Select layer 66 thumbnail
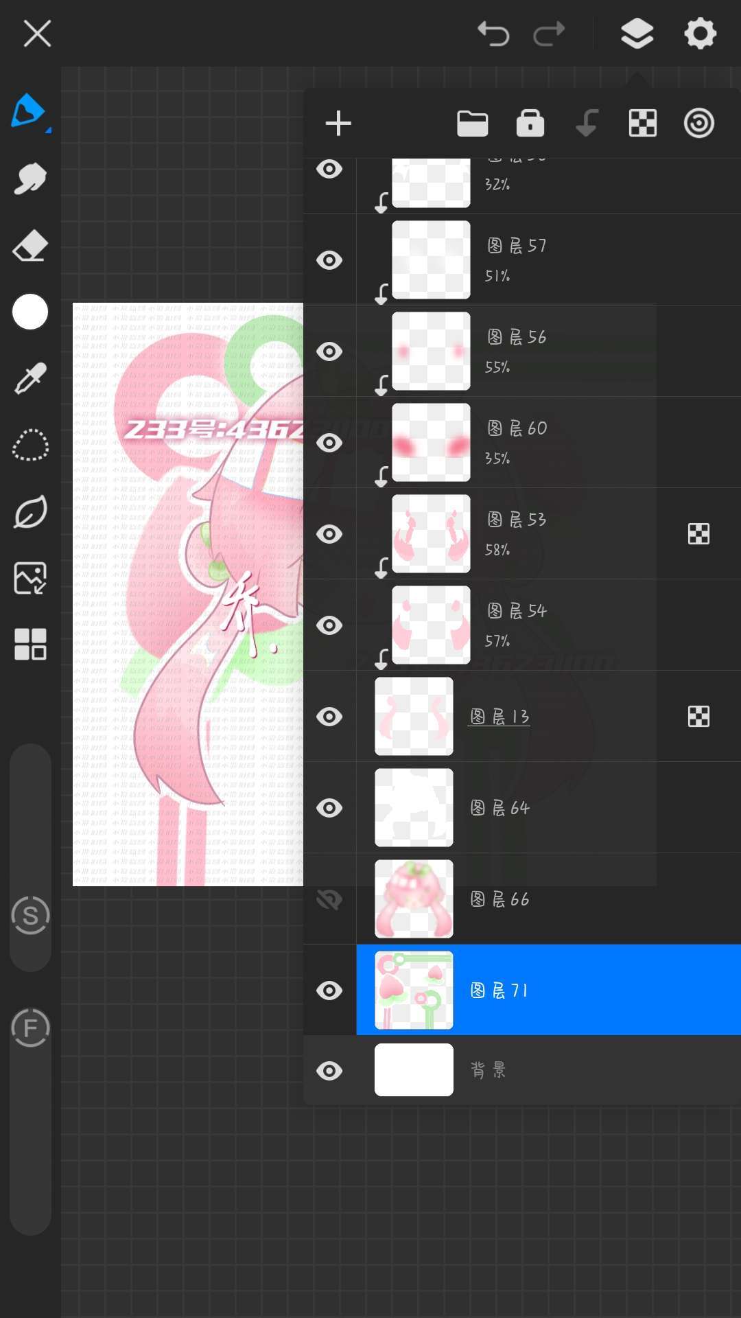 pos(414,899)
